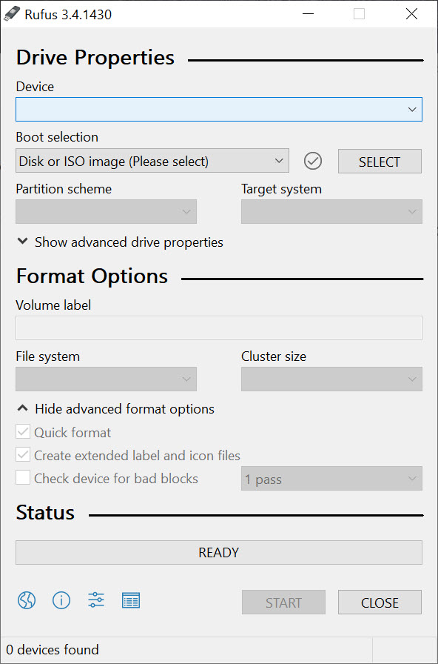The height and width of the screenshot is (664, 438).
Task: Click the SELECT button
Action: (x=380, y=162)
